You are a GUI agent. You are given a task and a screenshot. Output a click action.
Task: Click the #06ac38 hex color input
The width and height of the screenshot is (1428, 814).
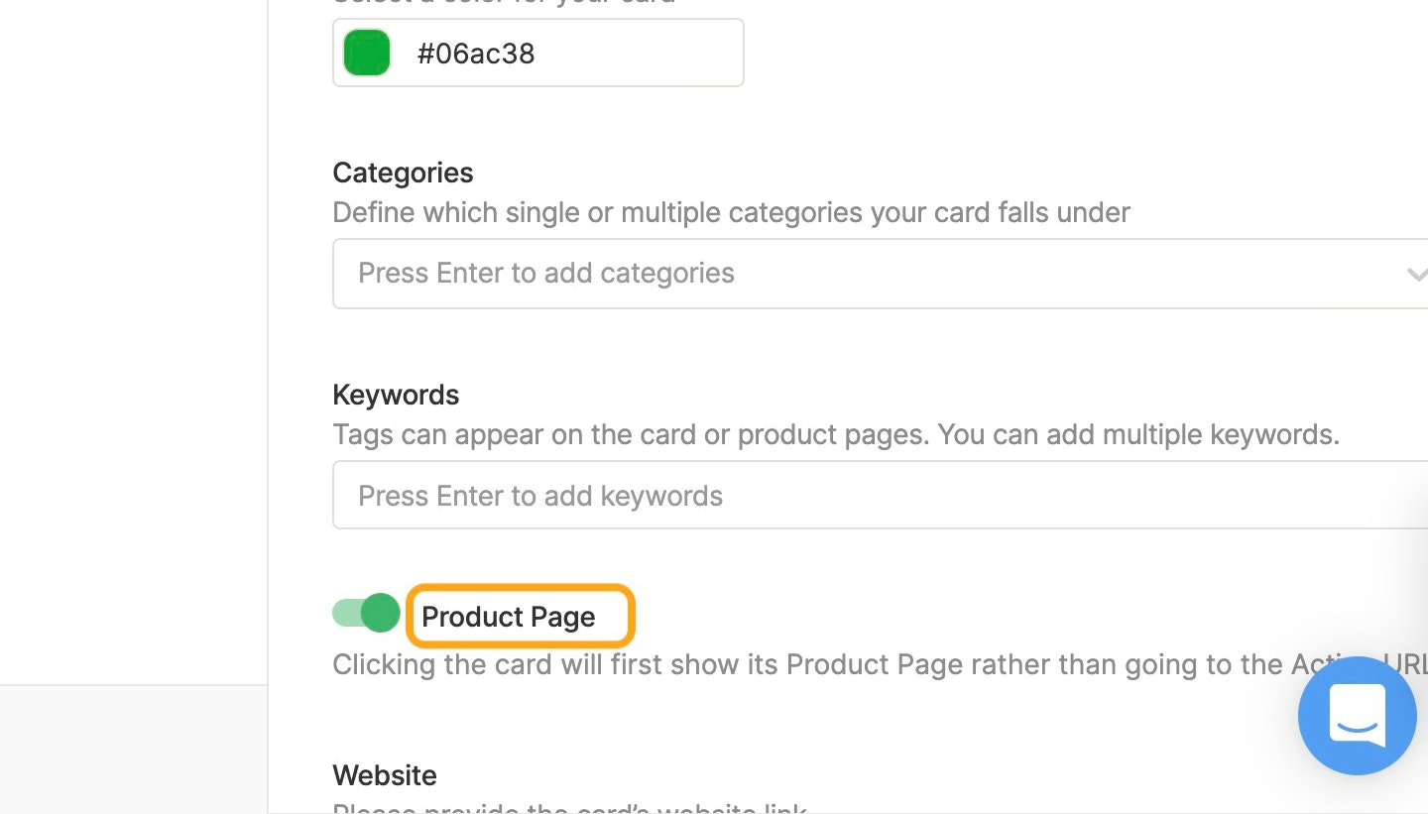pyautogui.click(x=538, y=53)
